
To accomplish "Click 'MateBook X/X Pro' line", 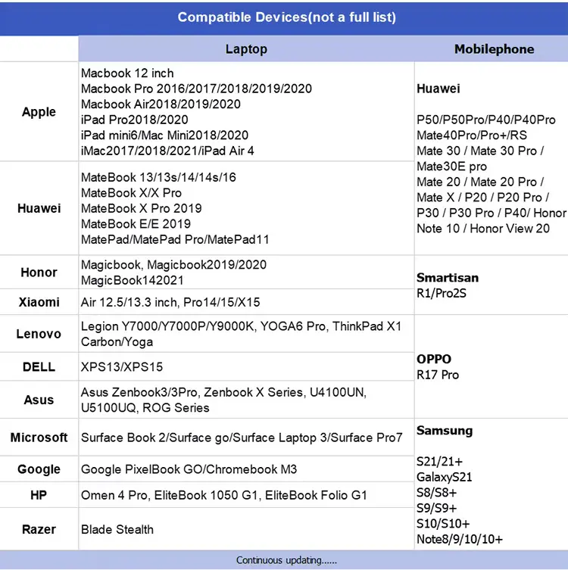I will [x=131, y=193].
